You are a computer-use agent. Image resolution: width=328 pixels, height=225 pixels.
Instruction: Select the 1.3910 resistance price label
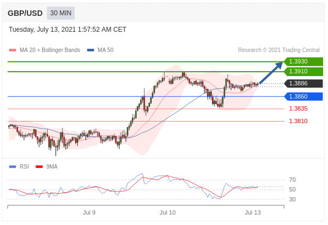(x=303, y=71)
